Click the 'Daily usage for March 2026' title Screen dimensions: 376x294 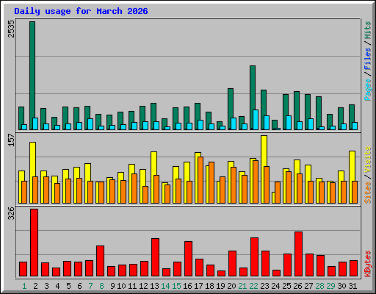[81, 11]
